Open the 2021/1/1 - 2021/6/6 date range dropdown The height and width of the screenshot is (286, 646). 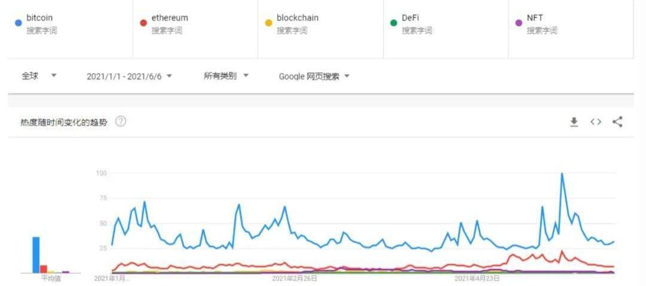(129, 76)
